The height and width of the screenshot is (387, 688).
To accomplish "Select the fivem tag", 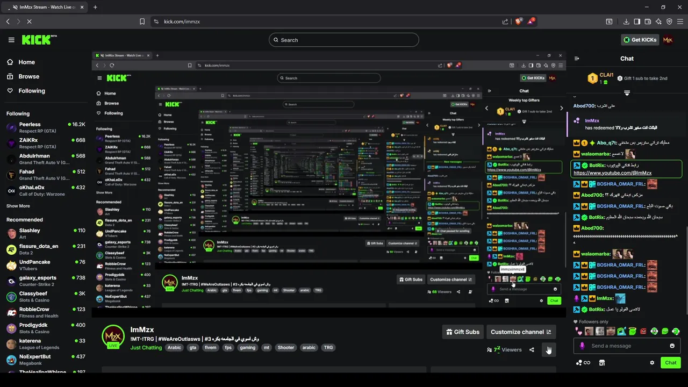I will [x=211, y=348].
